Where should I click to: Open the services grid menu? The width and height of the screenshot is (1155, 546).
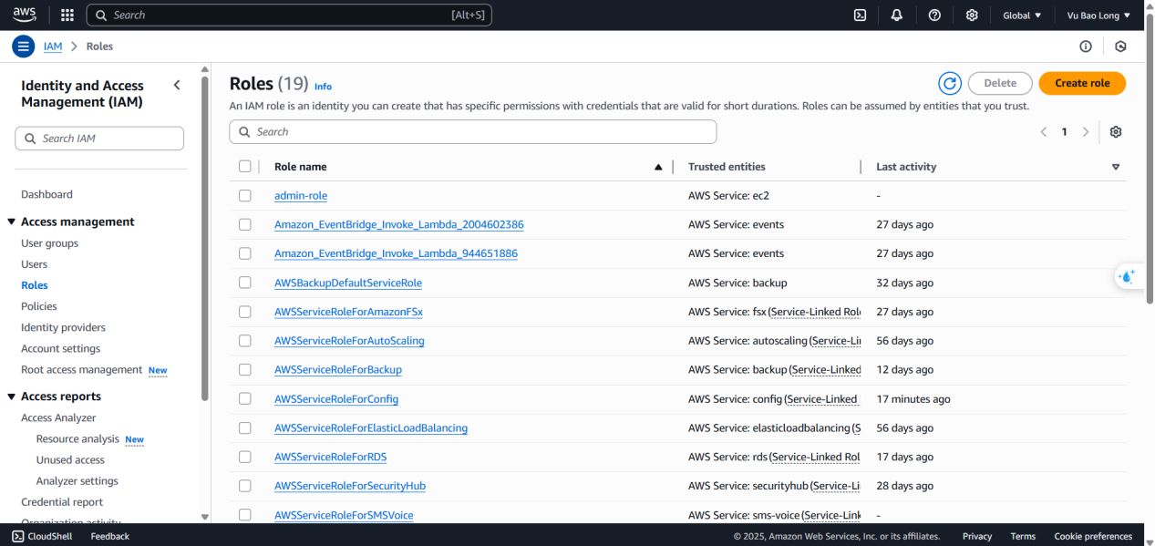click(67, 15)
